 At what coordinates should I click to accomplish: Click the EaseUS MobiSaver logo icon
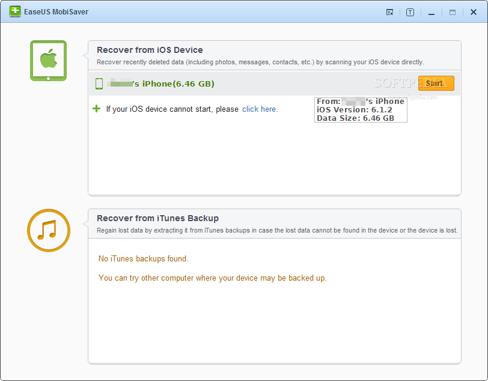point(15,11)
